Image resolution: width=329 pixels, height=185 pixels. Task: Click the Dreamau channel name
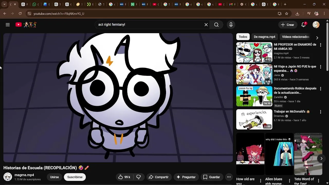pyautogui.click(x=279, y=116)
